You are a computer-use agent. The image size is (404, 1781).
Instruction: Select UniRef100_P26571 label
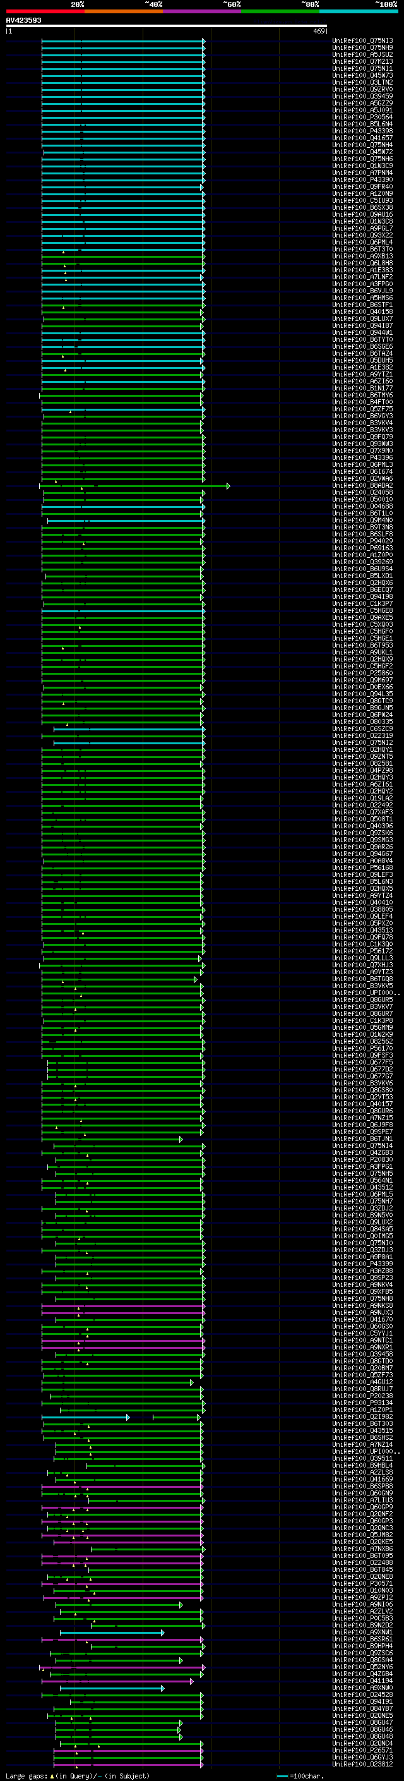362,1750
